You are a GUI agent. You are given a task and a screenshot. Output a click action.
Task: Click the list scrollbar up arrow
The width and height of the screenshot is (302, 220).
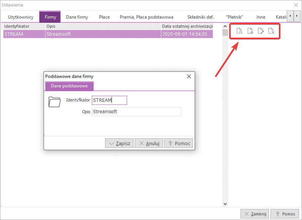point(225,26)
